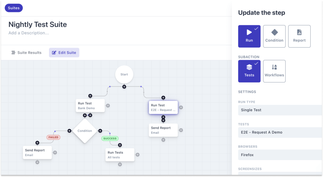
Task: Select the Condition diamond node
Action: coord(85,131)
